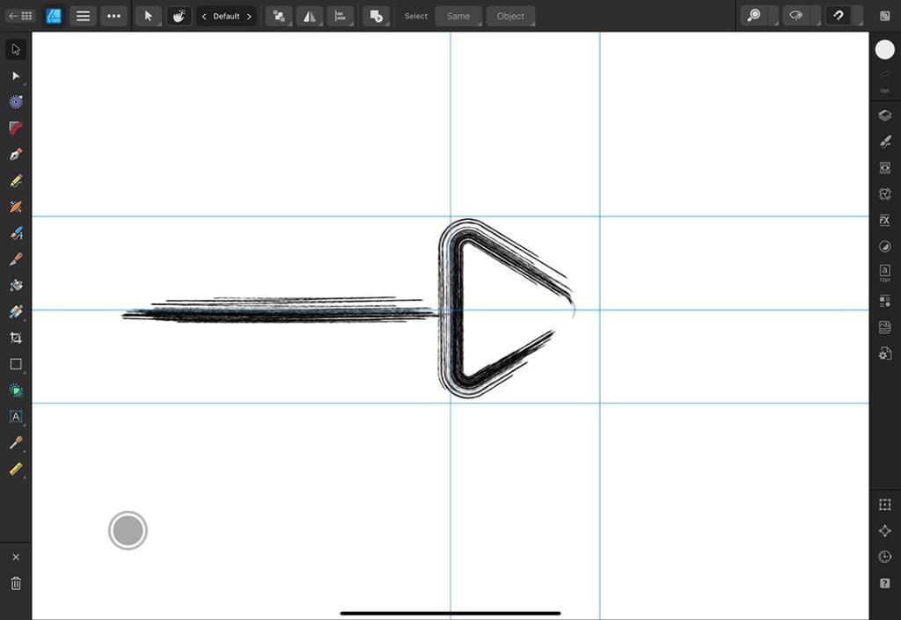Select the Contour tool with blue rings
Viewport: 901px width, 620px height.
[x=16, y=102]
